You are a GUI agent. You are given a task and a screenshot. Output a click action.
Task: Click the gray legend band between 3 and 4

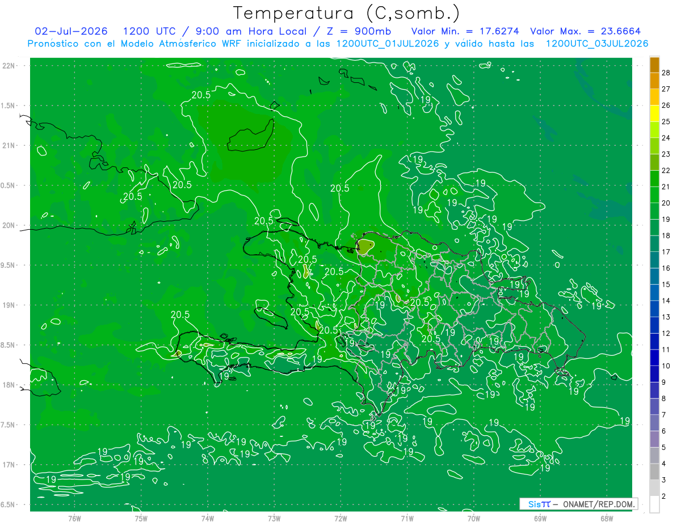[654, 472]
